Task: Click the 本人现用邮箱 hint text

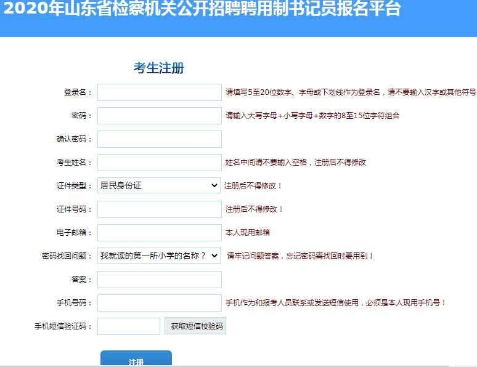Action: 248,233
